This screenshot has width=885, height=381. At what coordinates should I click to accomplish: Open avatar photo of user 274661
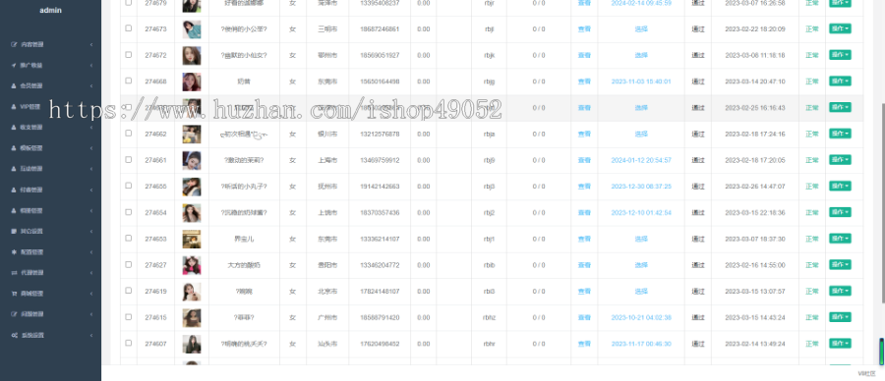(x=192, y=161)
